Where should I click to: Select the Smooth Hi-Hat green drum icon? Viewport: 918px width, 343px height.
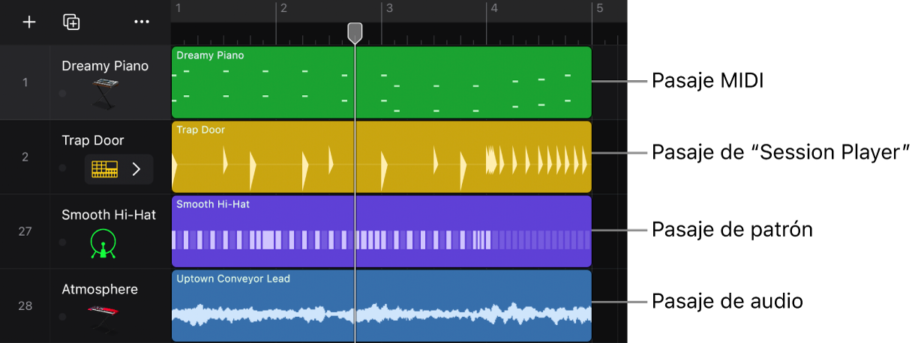click(104, 243)
